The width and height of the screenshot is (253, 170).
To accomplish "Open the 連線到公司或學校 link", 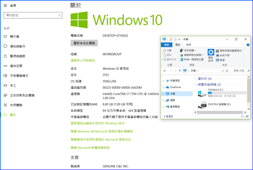I will 83,60.
